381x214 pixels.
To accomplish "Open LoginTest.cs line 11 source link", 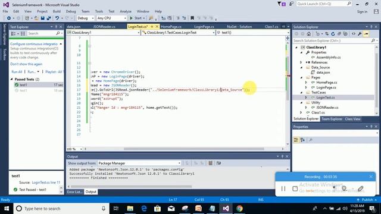I will (46, 182).
